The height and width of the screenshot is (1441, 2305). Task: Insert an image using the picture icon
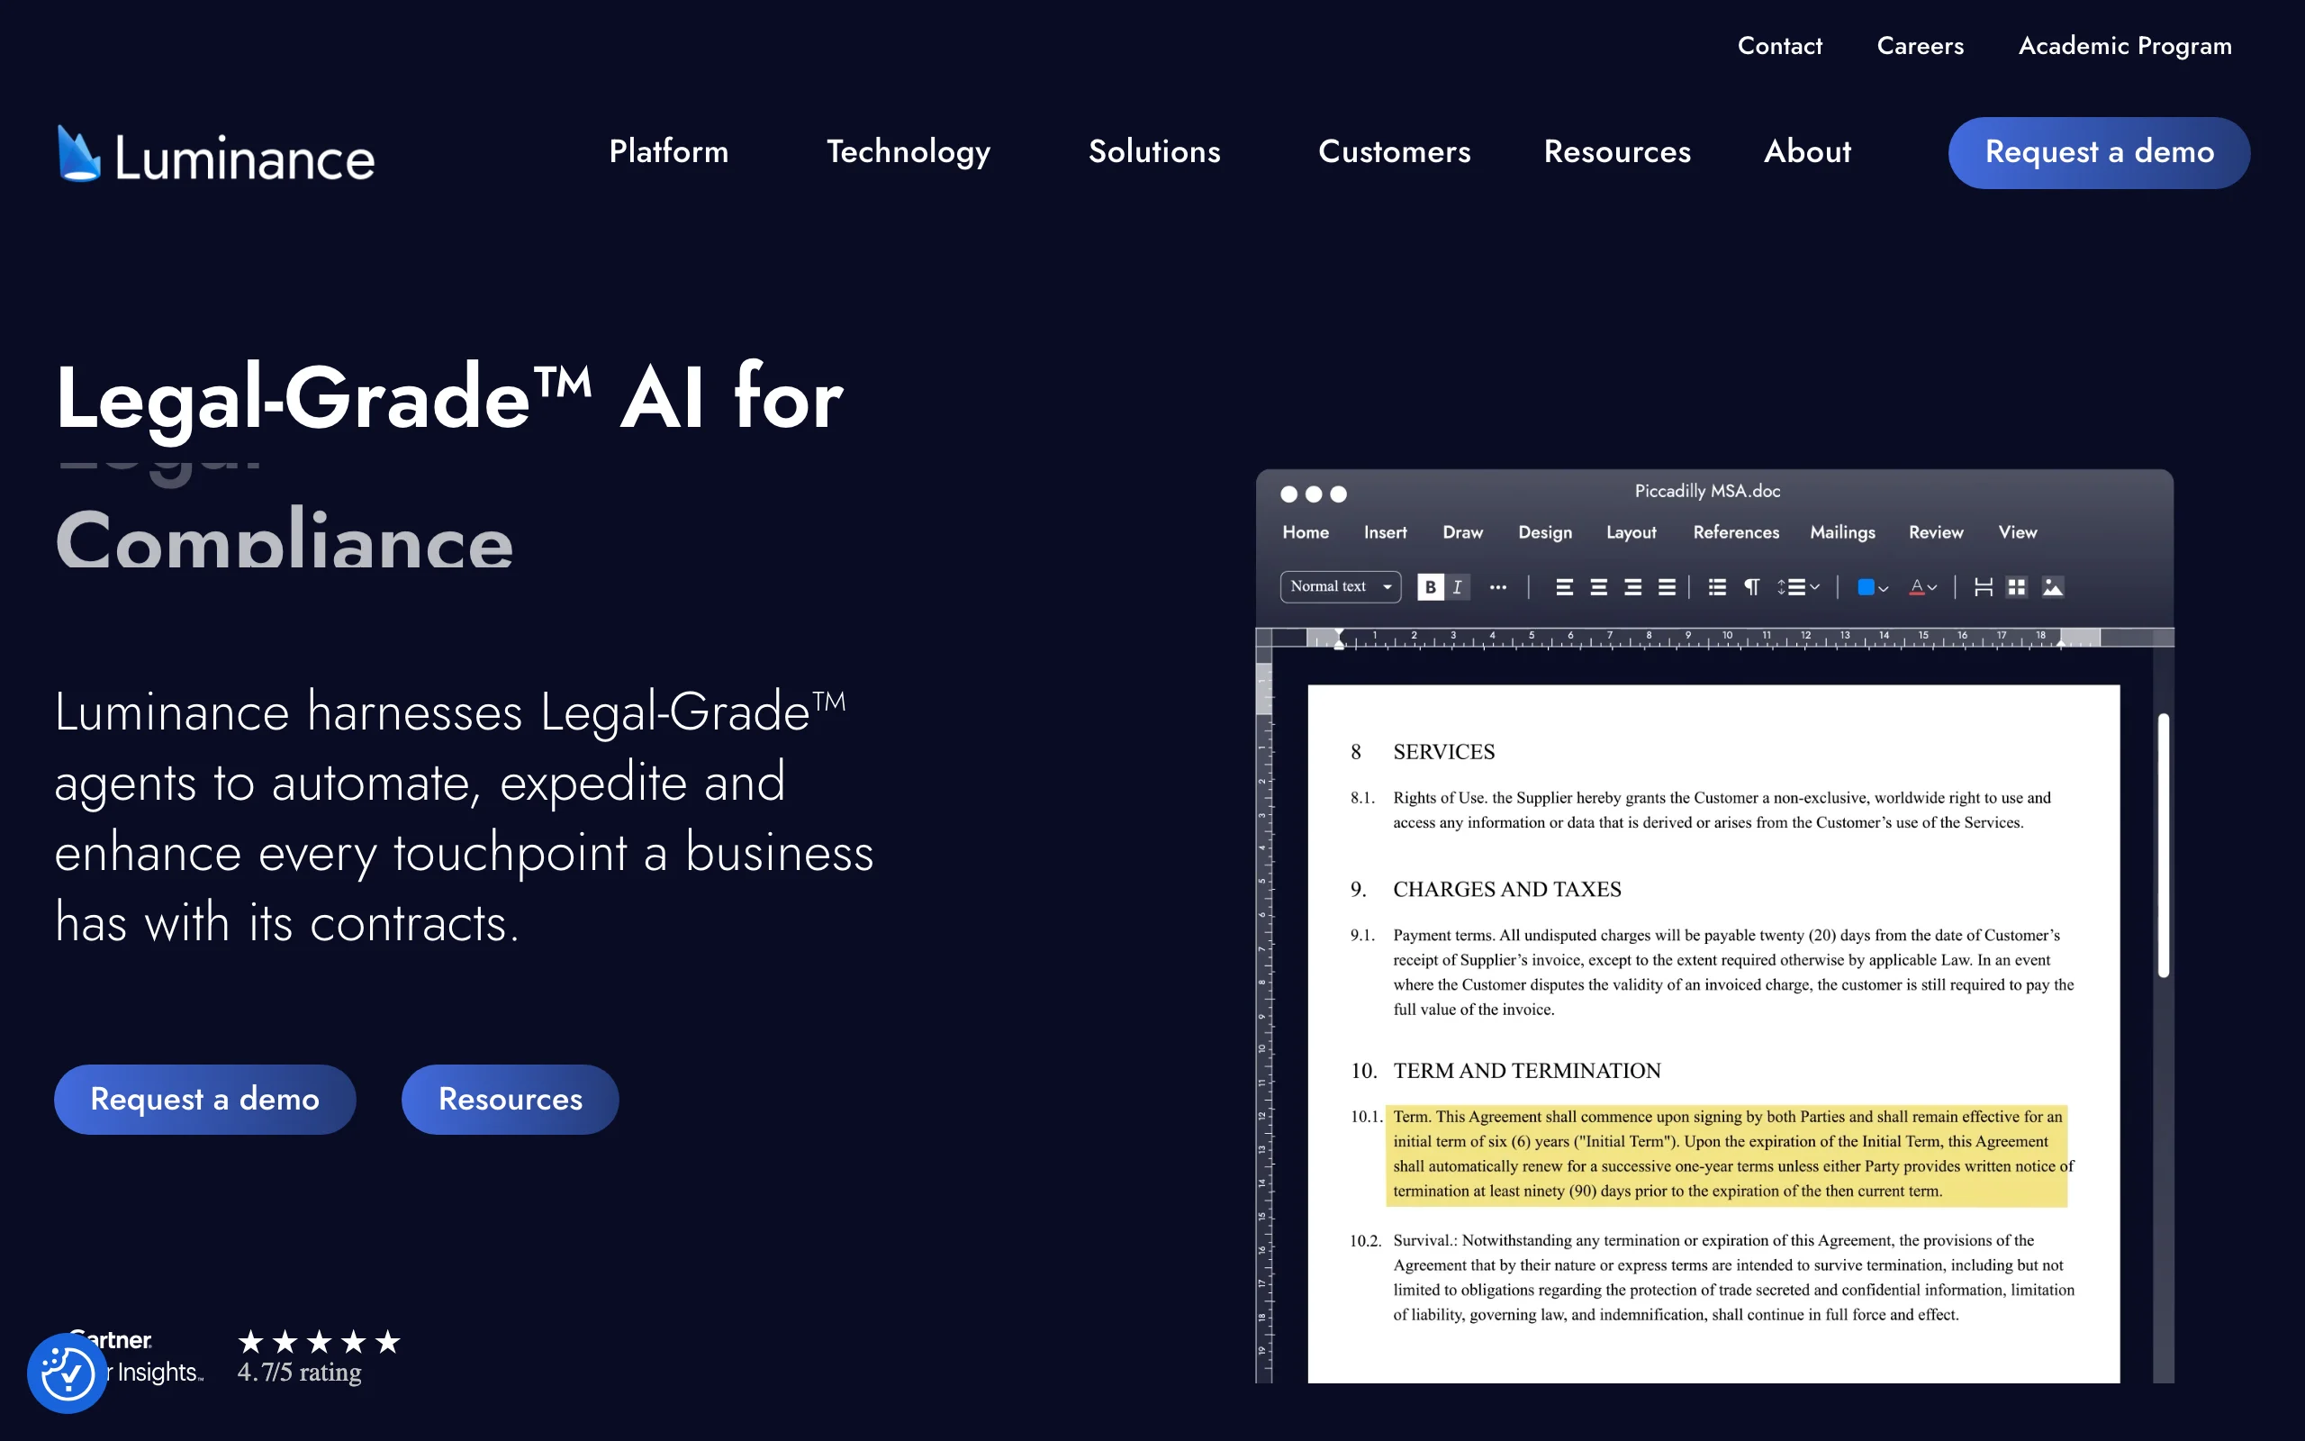pyautogui.click(x=2053, y=587)
